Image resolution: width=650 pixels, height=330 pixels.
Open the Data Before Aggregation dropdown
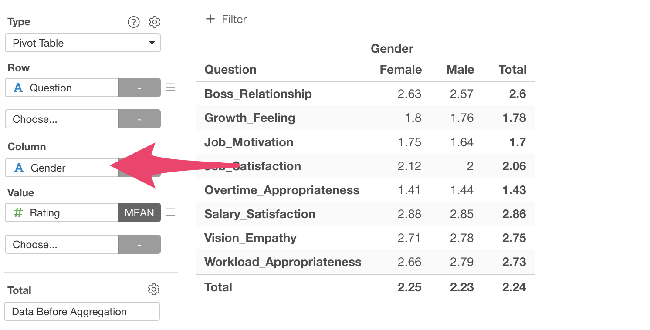pos(82,312)
